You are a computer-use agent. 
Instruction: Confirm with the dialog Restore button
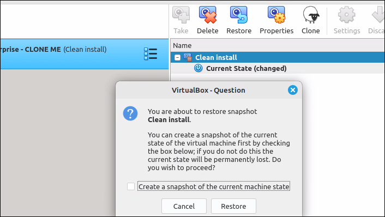pos(233,206)
